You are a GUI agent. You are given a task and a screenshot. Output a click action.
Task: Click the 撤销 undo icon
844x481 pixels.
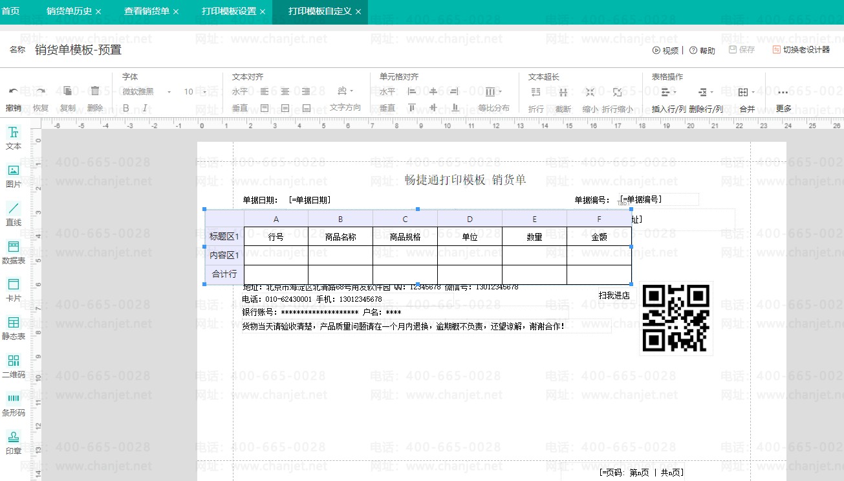(14, 94)
